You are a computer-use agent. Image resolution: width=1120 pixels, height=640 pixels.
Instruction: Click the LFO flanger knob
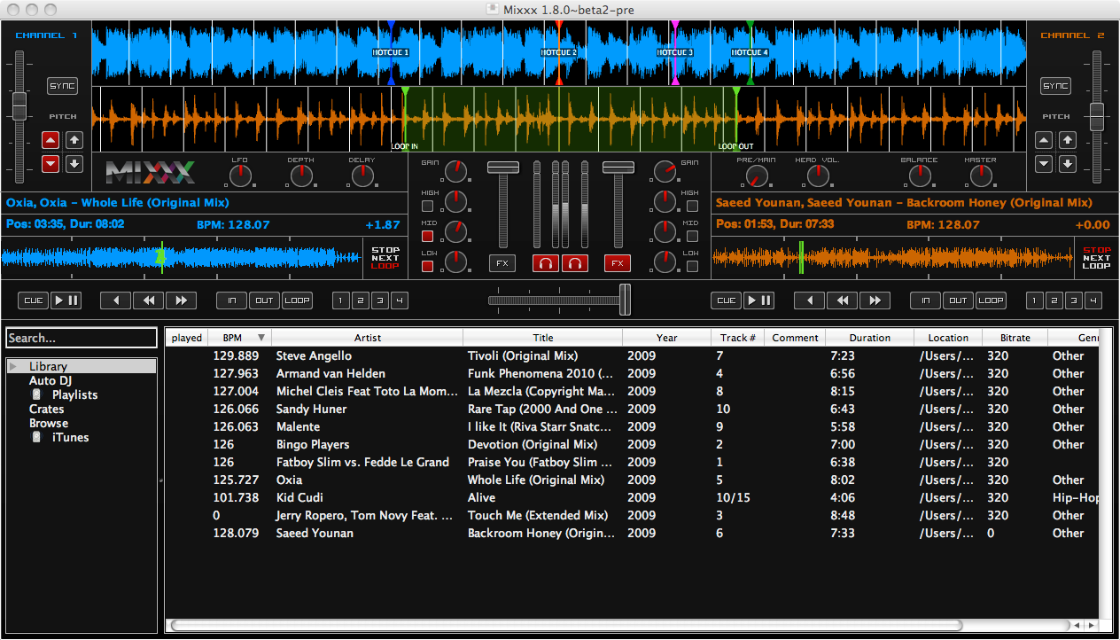click(240, 176)
